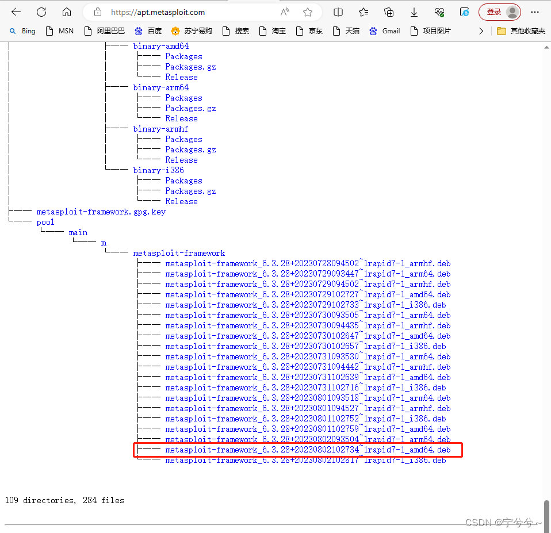Open the 项目图片 bookmark
Viewport: 551px width, 533px height.
tap(430, 31)
